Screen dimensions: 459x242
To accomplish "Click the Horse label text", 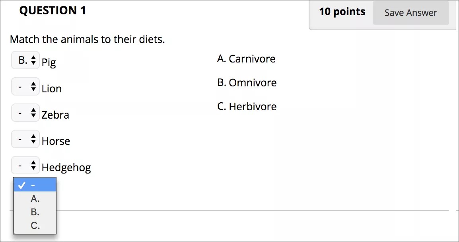I will click(56, 141).
